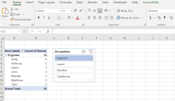The height and width of the screenshot is (101, 175).
Task: Apply comma style
Action: (x=164, y=18)
